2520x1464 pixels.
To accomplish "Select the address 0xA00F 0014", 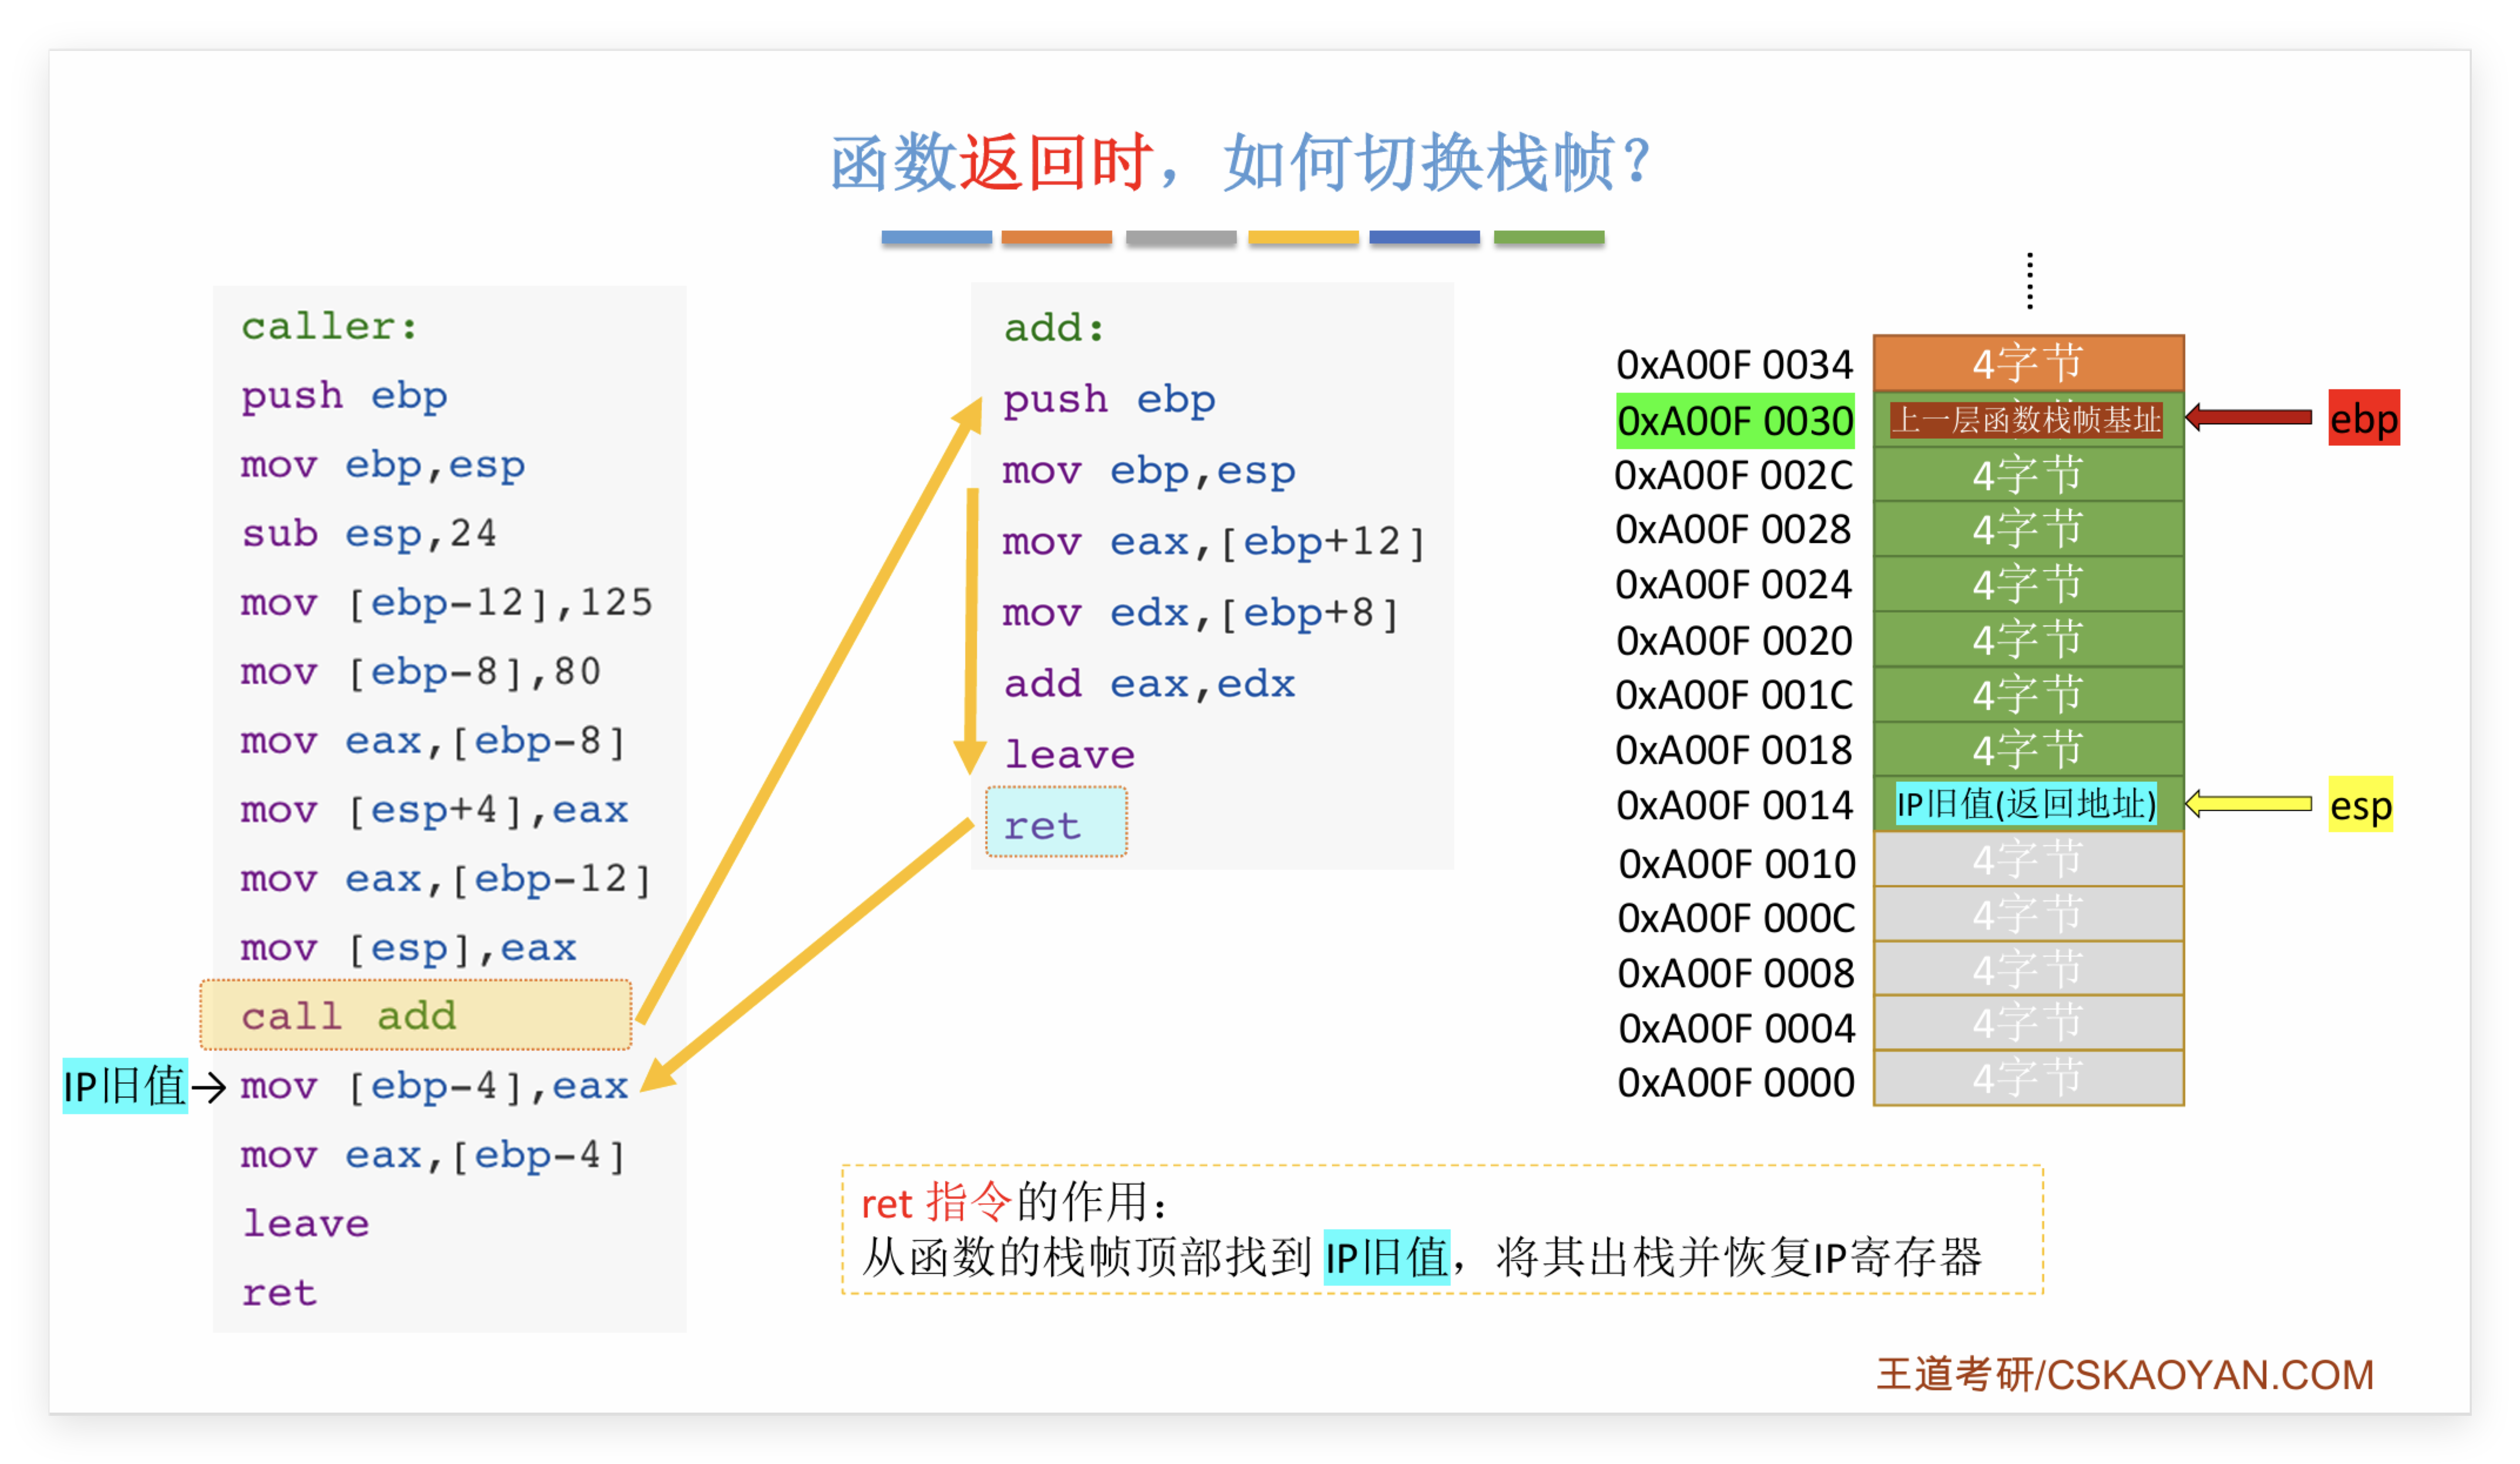I will tap(1735, 805).
